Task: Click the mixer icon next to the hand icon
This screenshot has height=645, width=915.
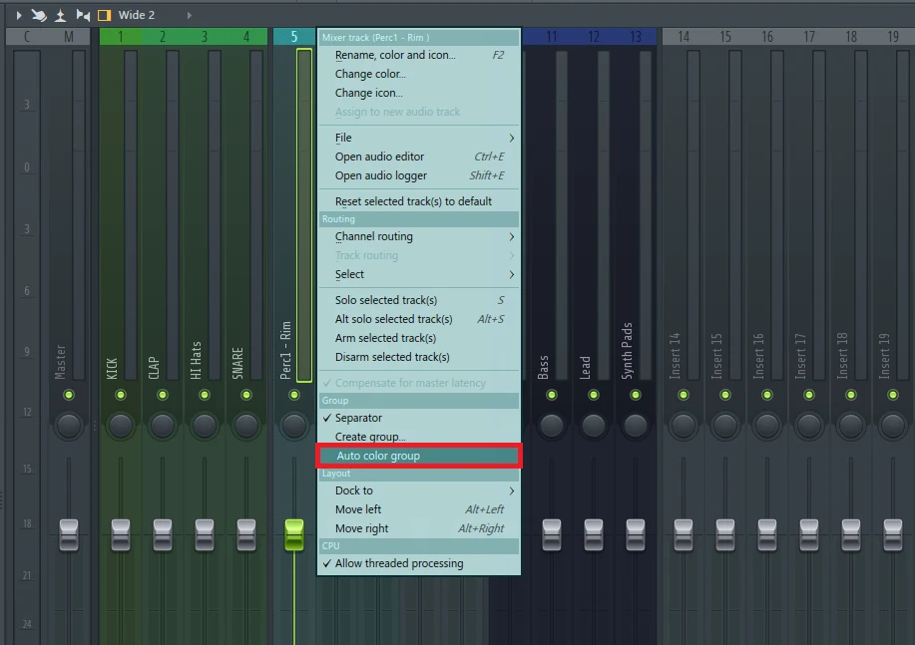Action: pyautogui.click(x=60, y=15)
